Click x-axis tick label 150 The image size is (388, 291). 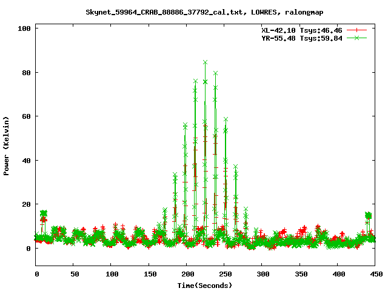[150, 274]
